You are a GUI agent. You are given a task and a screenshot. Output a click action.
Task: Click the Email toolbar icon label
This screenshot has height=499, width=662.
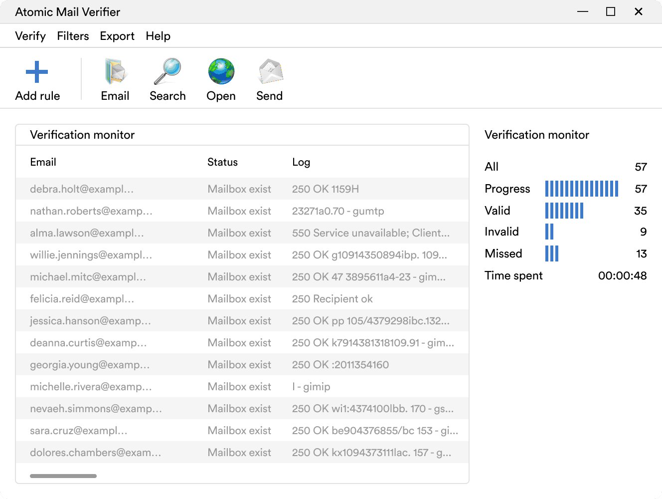pos(115,96)
